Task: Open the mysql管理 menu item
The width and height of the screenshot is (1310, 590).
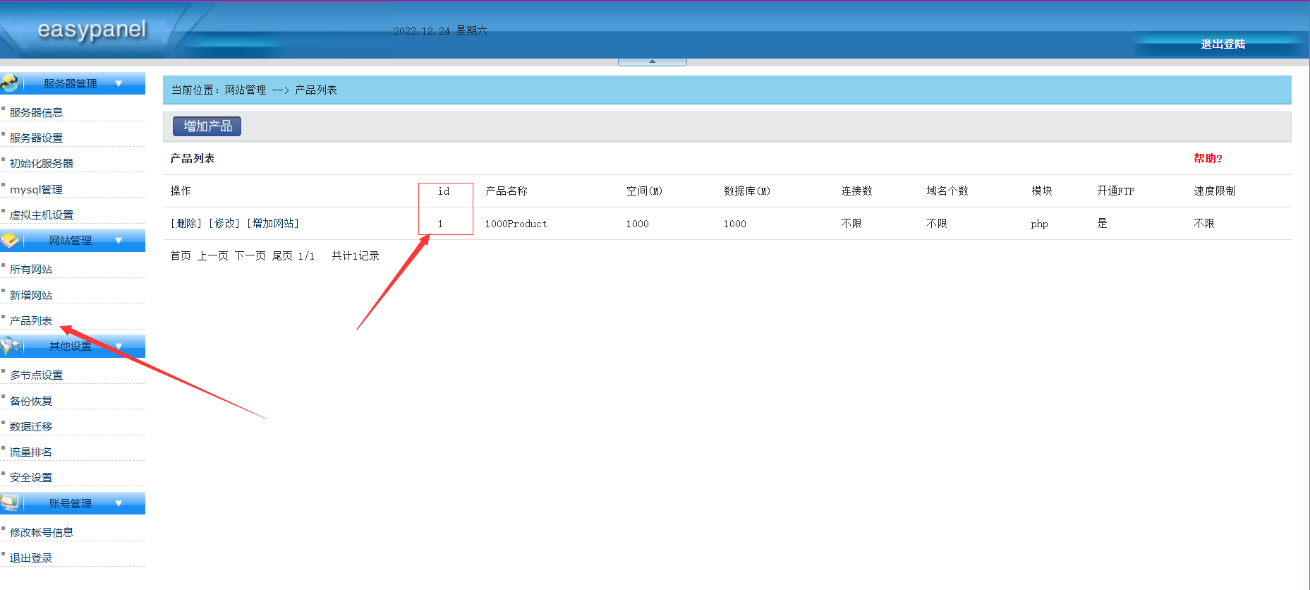Action: (x=36, y=190)
